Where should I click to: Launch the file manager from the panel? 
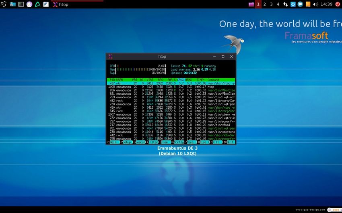pos(12,4)
